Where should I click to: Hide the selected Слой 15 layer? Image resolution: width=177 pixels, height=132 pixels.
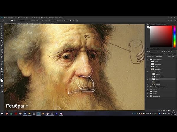pyautogui.click(x=148, y=79)
